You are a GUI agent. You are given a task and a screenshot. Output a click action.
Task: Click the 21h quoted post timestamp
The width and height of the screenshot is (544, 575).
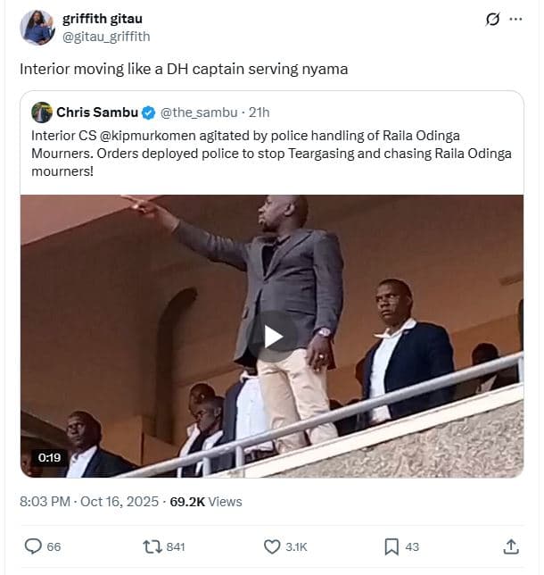pyautogui.click(x=260, y=112)
